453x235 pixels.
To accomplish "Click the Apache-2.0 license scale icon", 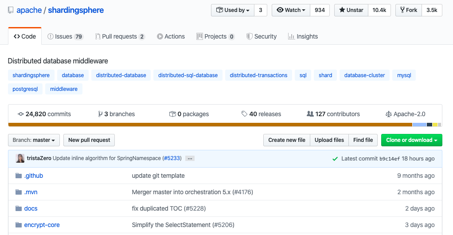I will coord(389,114).
